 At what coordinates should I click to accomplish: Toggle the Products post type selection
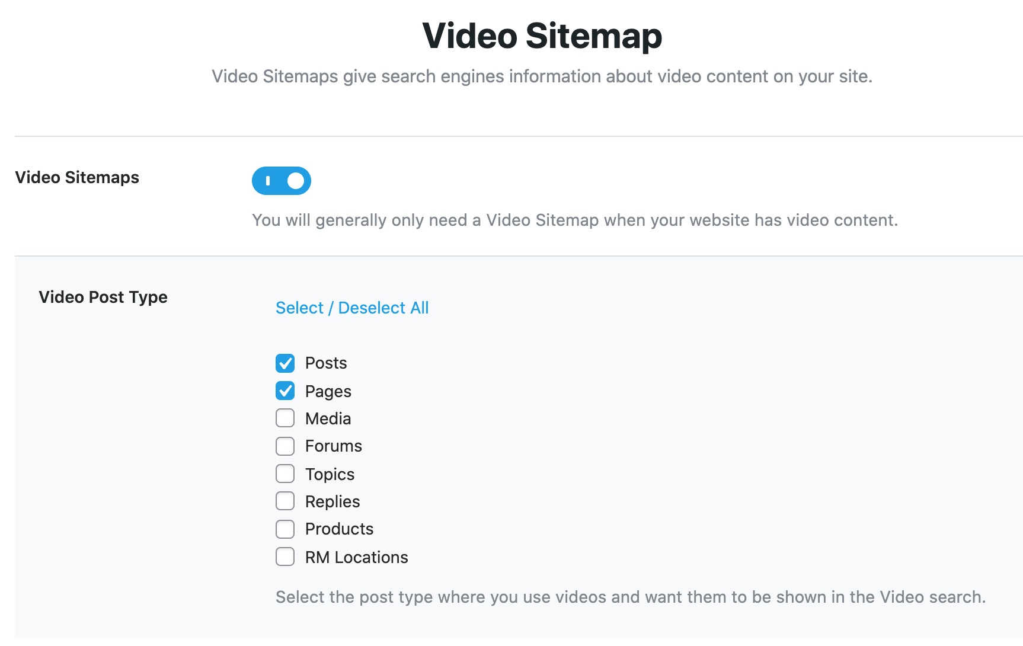click(285, 529)
